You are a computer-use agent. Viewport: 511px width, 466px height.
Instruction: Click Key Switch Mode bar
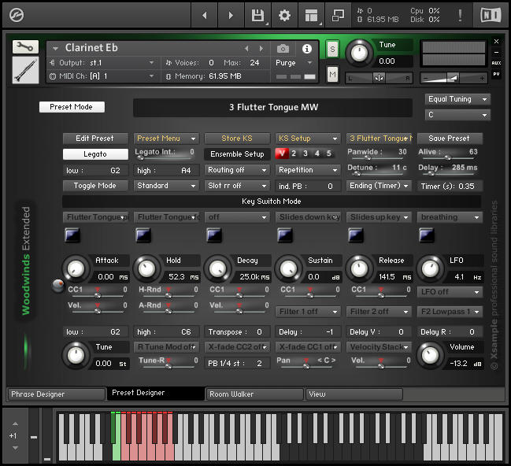click(272, 202)
